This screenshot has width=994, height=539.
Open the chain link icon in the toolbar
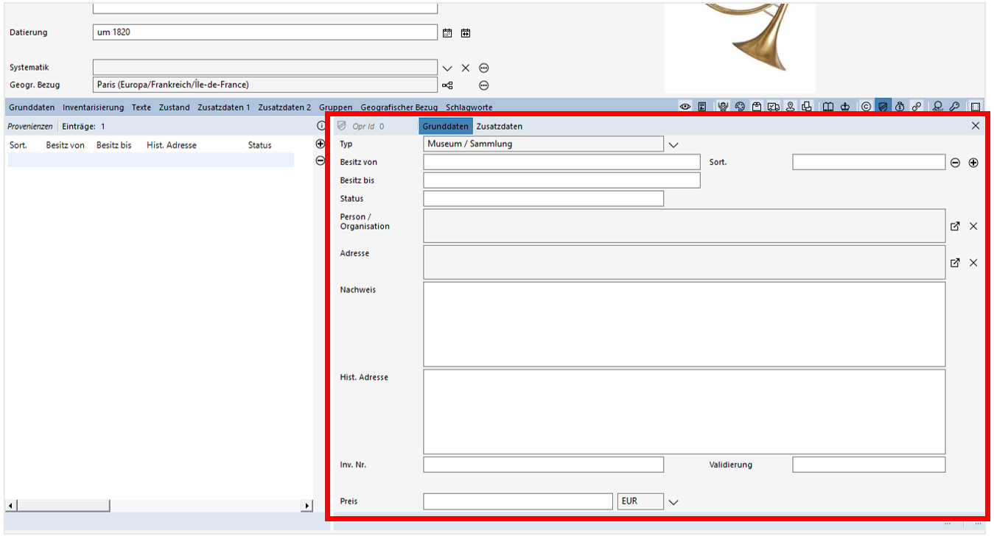(x=917, y=107)
